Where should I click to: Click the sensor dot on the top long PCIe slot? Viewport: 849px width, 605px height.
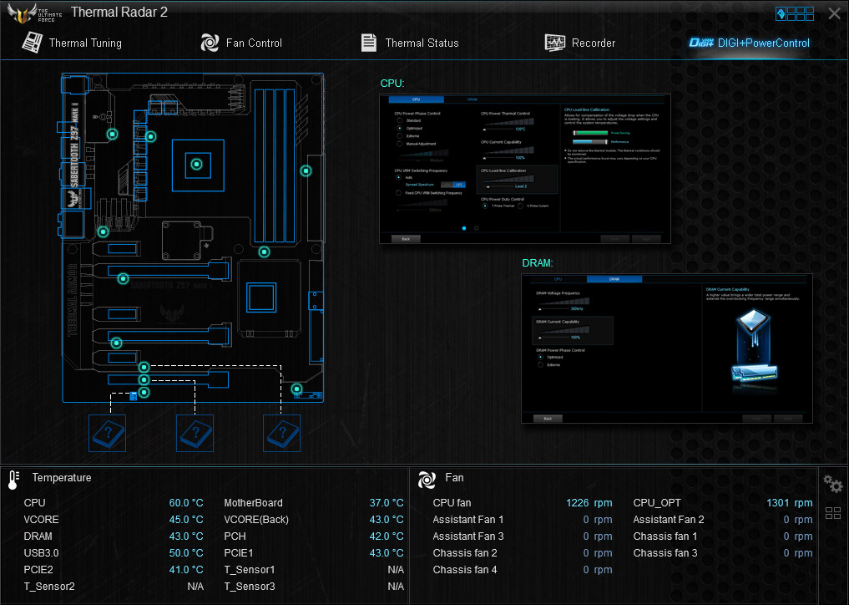[124, 278]
